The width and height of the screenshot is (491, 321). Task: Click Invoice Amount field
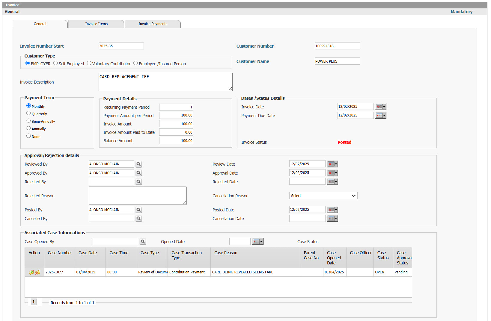tap(176, 124)
